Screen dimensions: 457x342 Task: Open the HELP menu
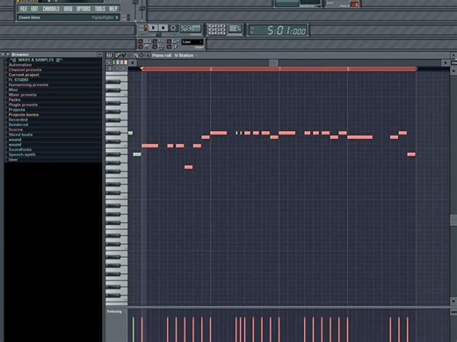tap(113, 9)
